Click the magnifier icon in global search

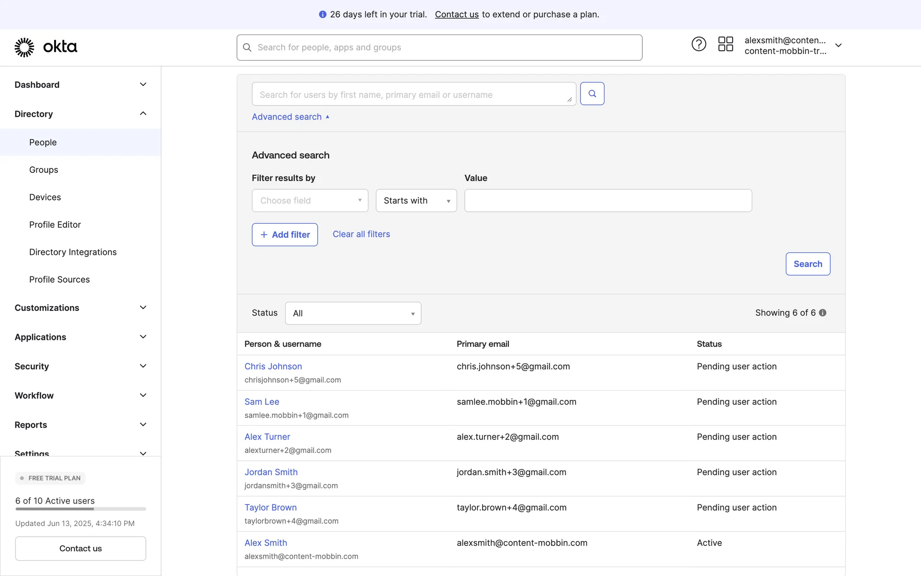[x=247, y=48]
